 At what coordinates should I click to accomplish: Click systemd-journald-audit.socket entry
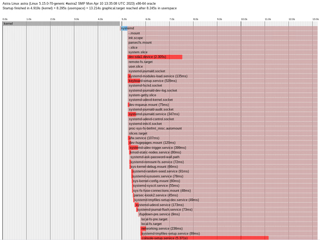[151, 109]
